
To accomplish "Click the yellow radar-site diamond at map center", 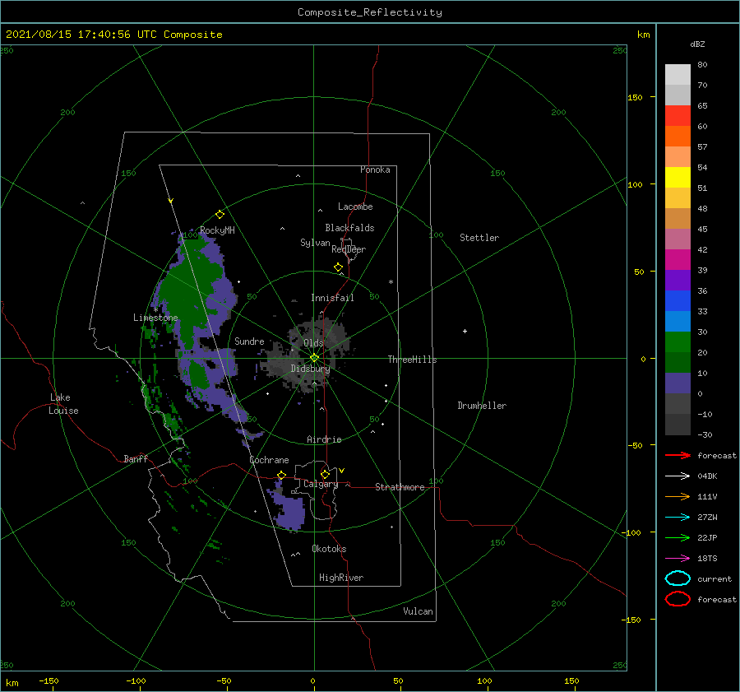I will [x=314, y=358].
